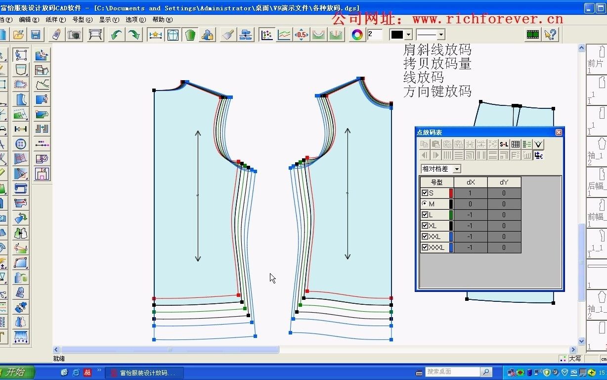Select the M size radio button
This screenshot has width=607, height=380.
424,204
